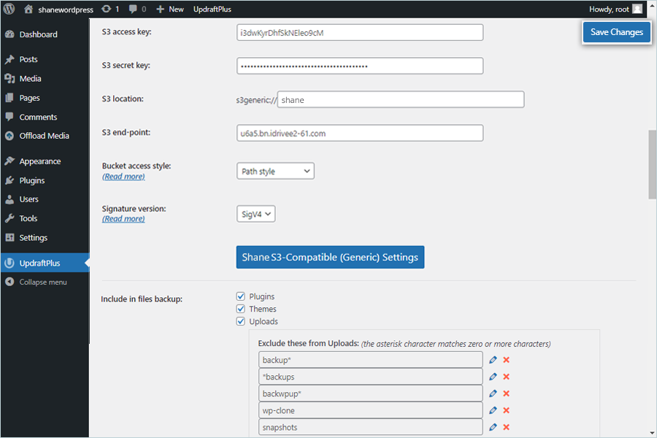Click the Comments icon in the sidebar
The image size is (657, 438).
pyautogui.click(x=9, y=117)
